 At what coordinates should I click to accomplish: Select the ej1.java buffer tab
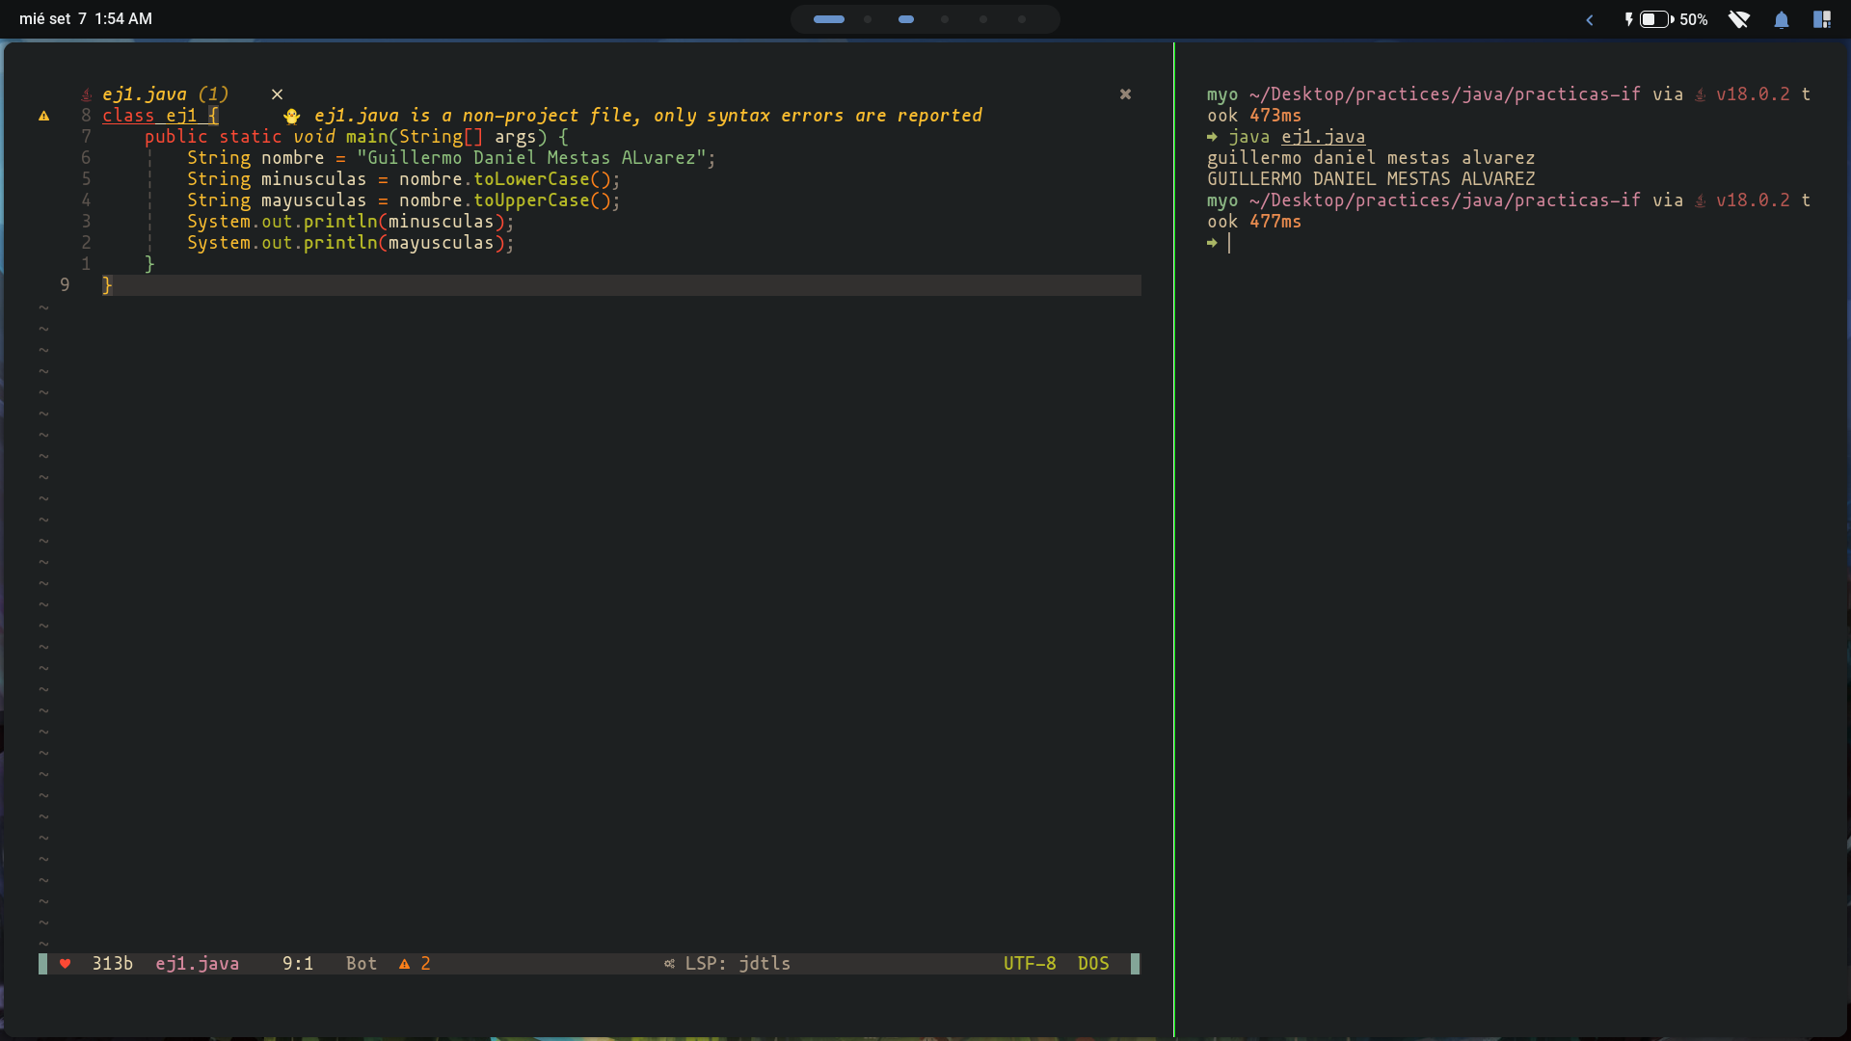(164, 94)
